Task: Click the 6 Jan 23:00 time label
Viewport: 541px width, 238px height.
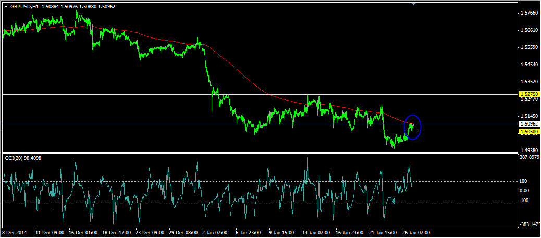Action: [249, 233]
